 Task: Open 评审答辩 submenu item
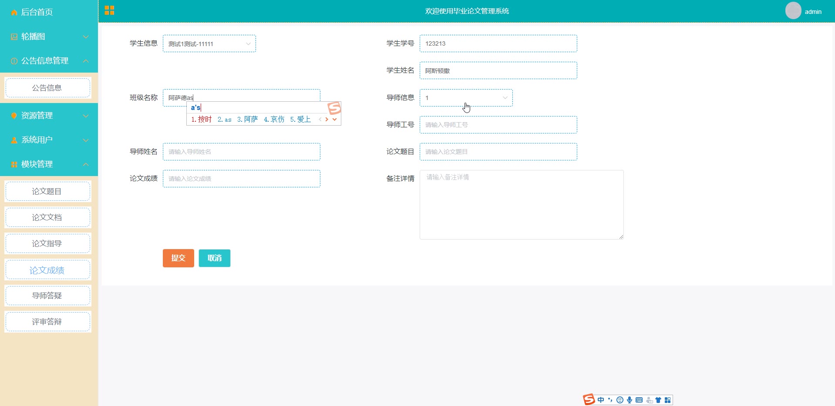[47, 322]
